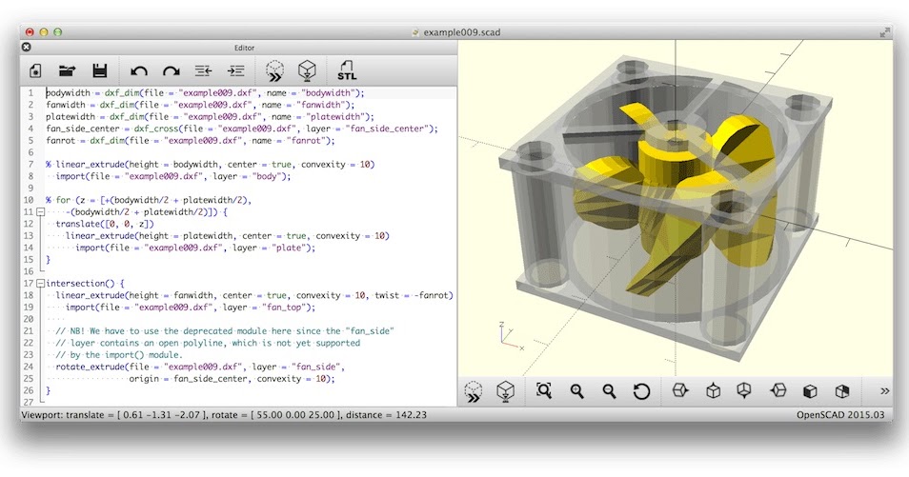
Task: Click the small XYZ axes indicator
Action: coord(512,336)
